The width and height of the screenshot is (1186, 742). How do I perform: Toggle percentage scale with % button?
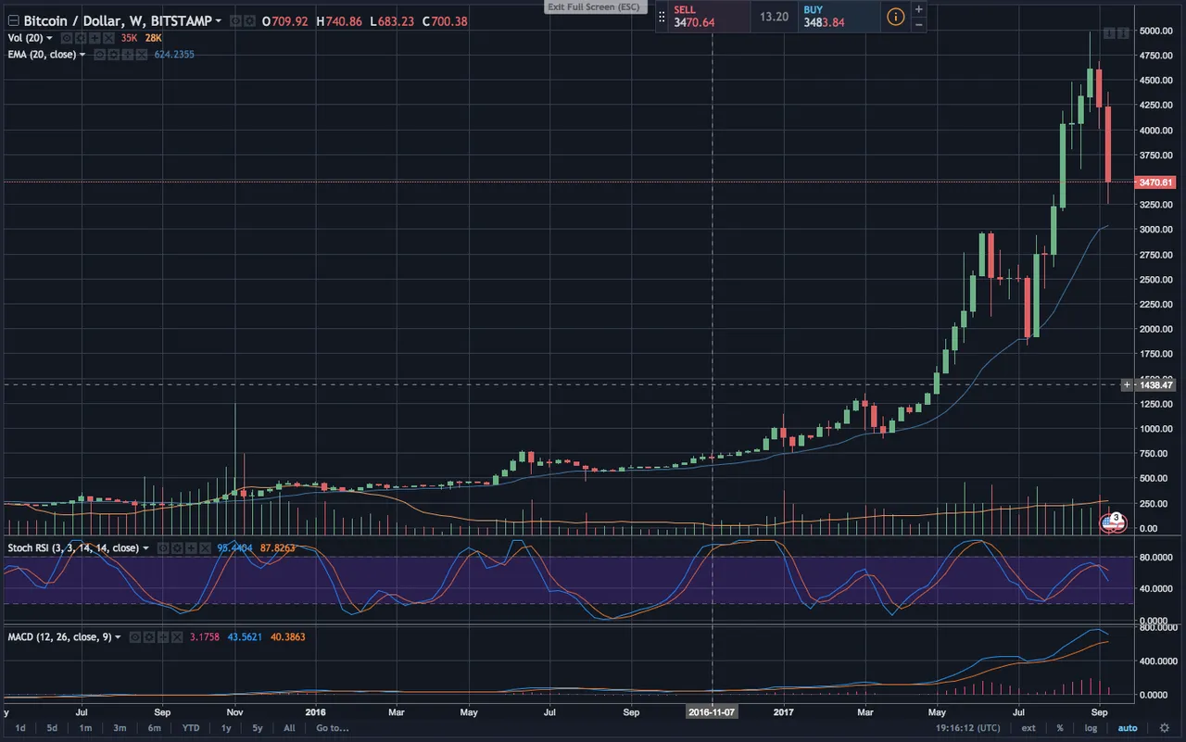1060,728
